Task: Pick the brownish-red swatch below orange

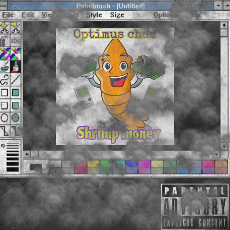Action: [x=221, y=170]
